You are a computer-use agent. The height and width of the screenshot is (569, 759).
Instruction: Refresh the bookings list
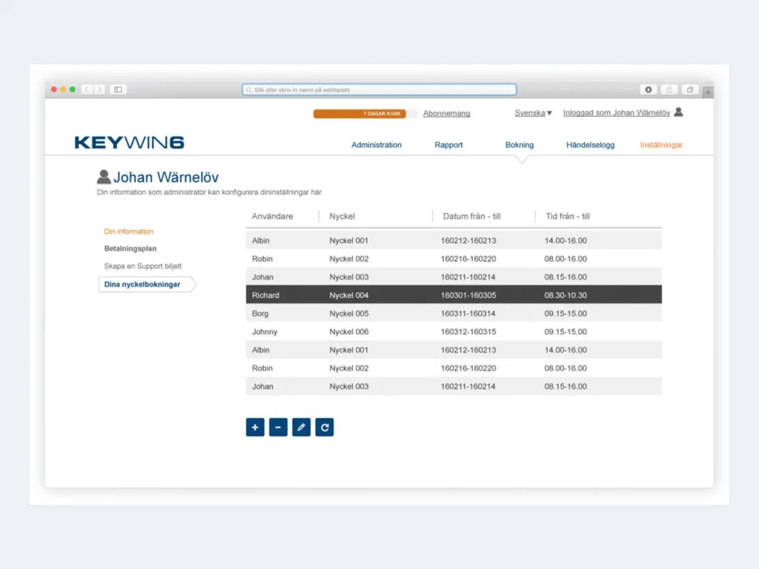tap(325, 427)
